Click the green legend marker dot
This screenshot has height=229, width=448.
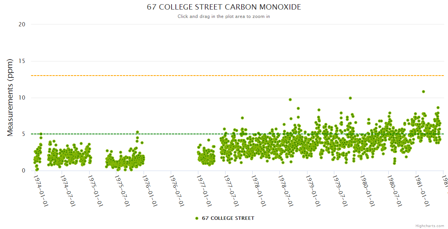coord(197,218)
